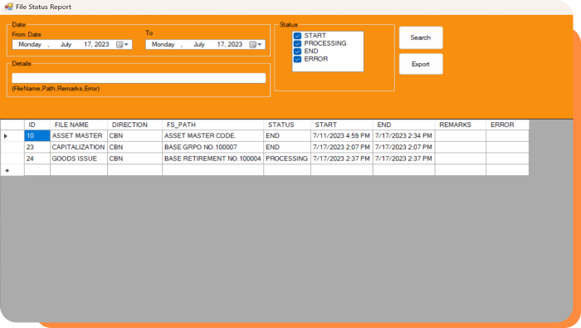Select the row header arrow for ID 10
Image resolution: width=581 pixels, height=328 pixels.
pyautogui.click(x=12, y=135)
